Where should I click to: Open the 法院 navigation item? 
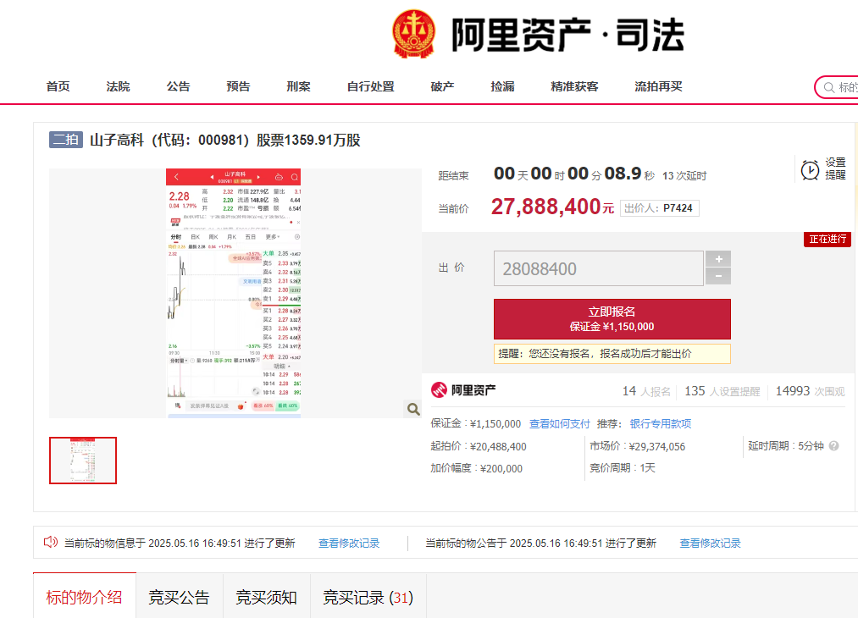pyautogui.click(x=119, y=86)
